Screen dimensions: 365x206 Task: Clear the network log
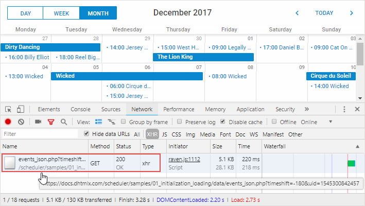[x=21, y=122]
